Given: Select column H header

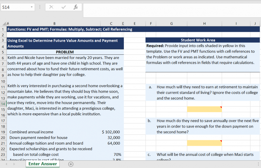Looking at the screenshot, I should tap(204, 24).
